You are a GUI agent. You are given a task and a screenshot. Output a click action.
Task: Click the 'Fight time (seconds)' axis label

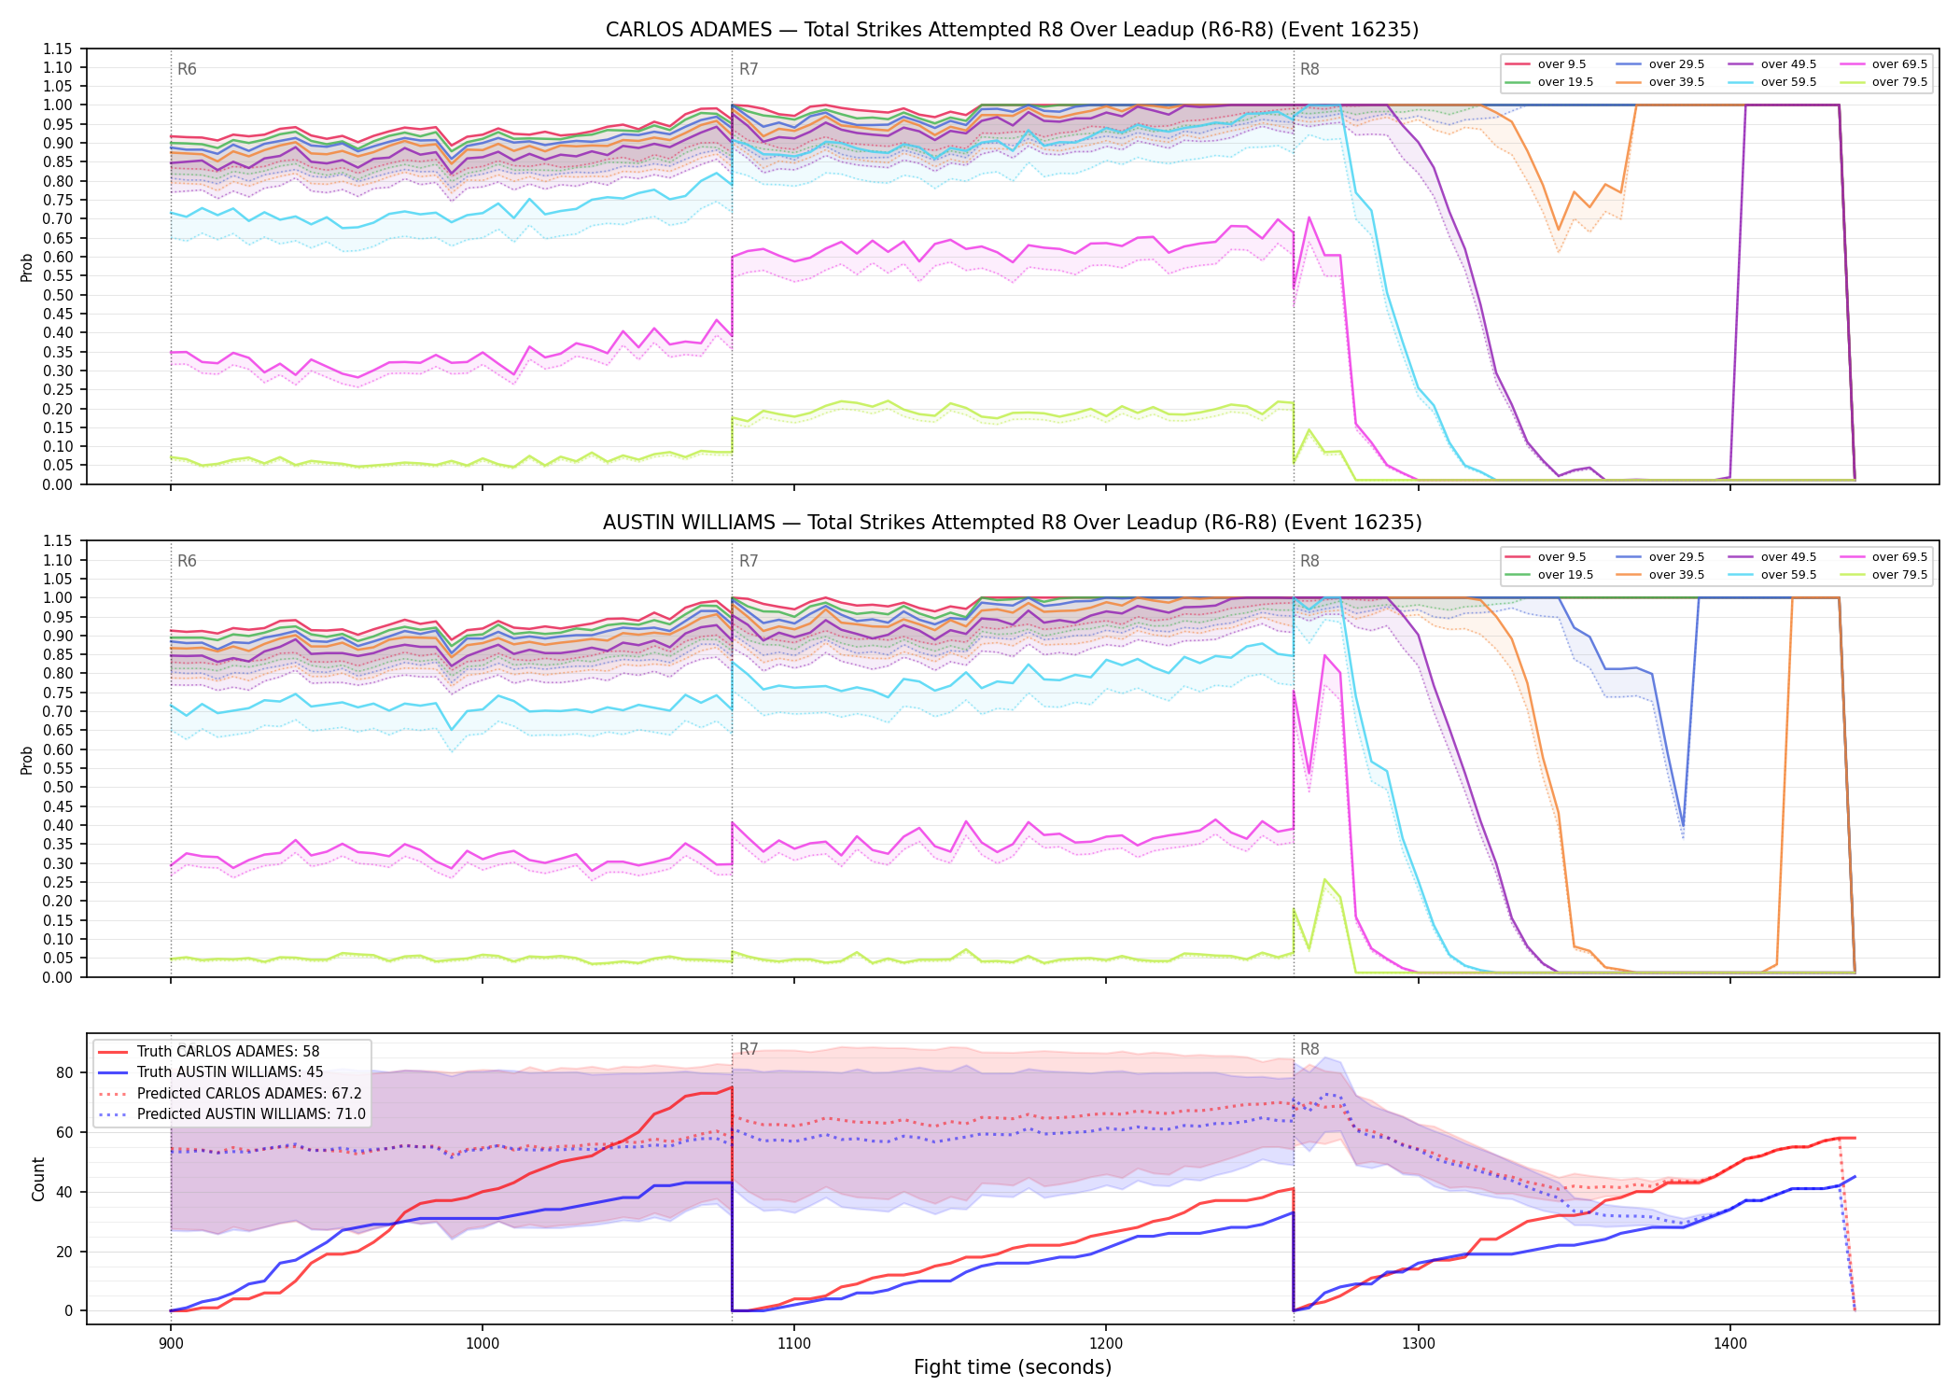coord(1012,1368)
